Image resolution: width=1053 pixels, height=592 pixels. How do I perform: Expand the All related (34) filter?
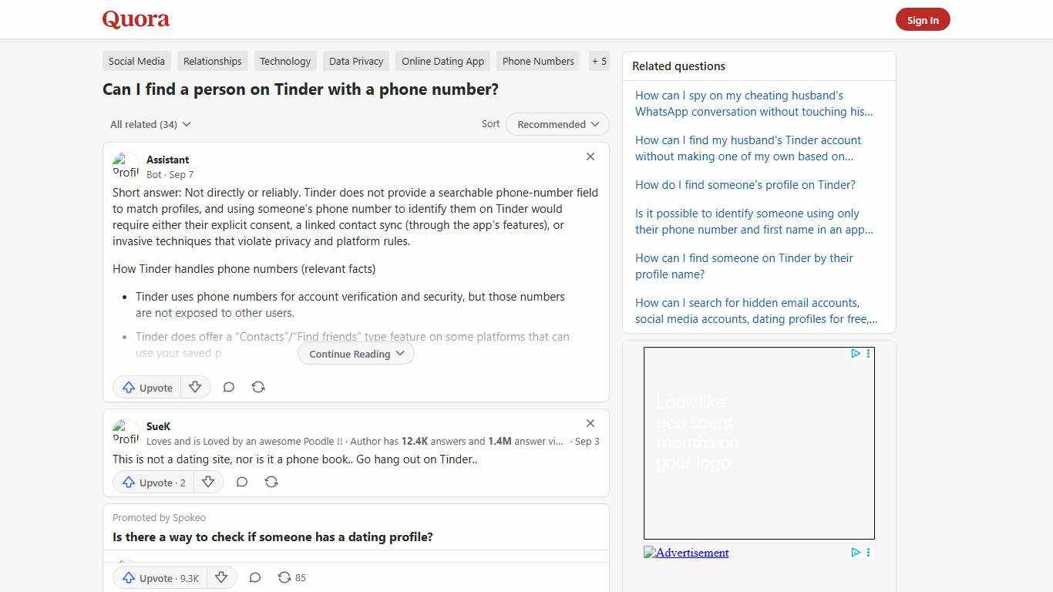(x=150, y=124)
